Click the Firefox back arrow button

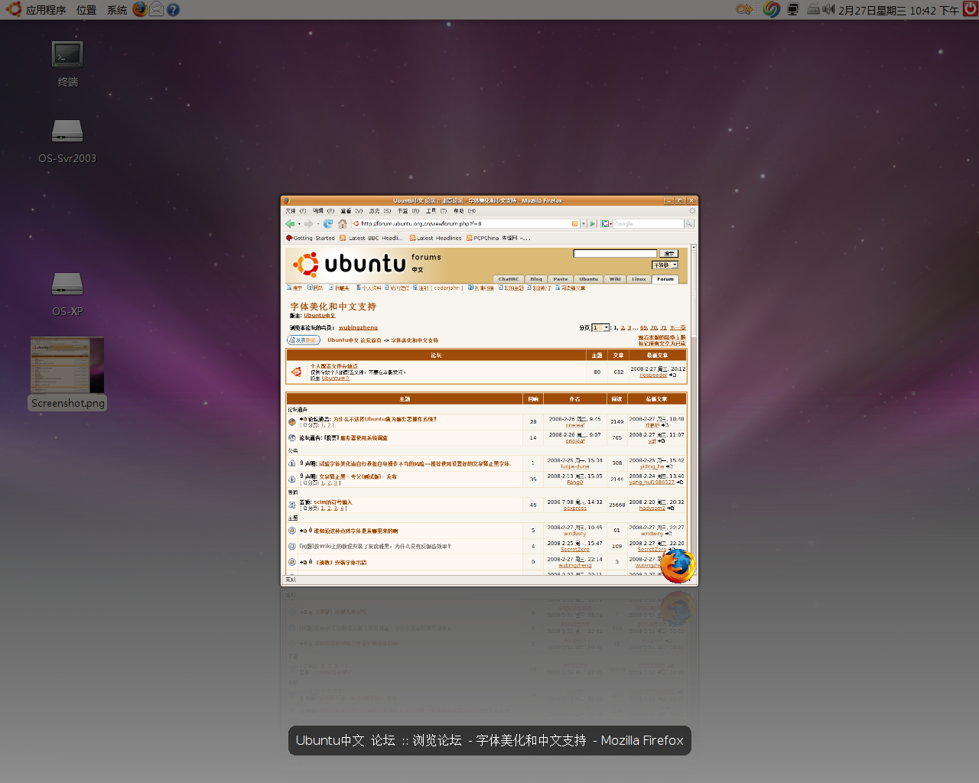tap(290, 224)
